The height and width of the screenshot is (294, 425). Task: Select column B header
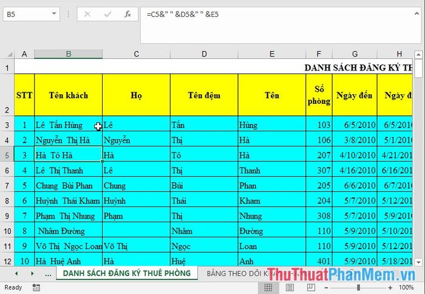tap(68, 54)
